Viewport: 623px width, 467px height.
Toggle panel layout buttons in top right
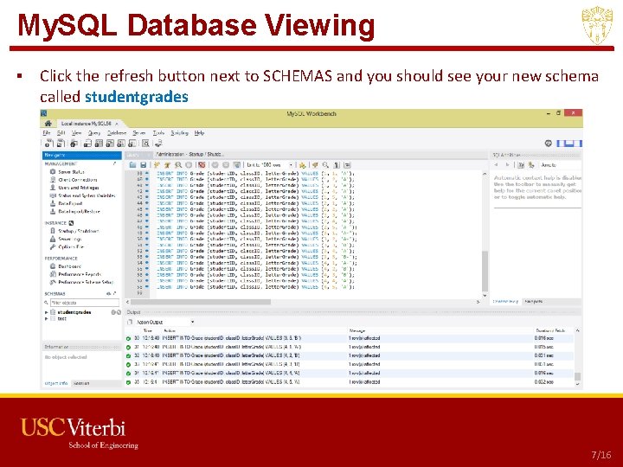tap(569, 144)
